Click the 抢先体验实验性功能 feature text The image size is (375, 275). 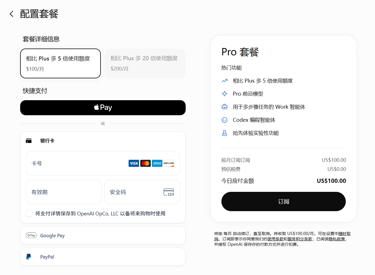(256, 133)
